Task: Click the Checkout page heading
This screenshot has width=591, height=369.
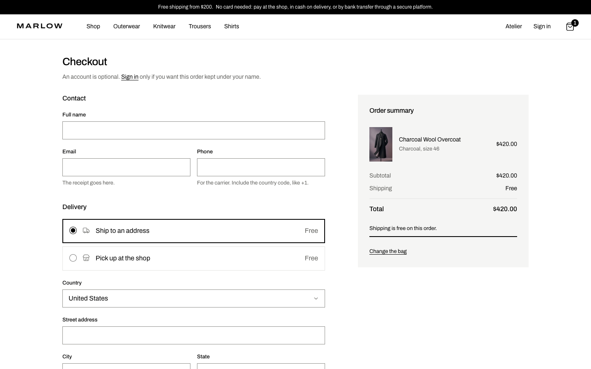Action: (x=85, y=61)
